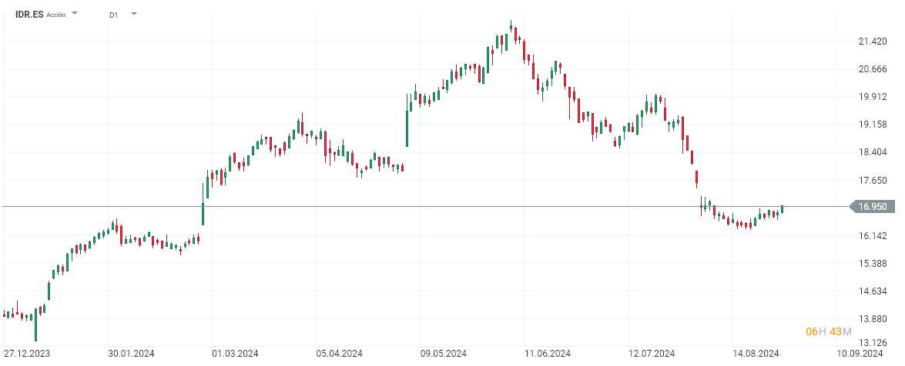
Task: Expand the D1 timeframe dropdown arrow
Action: point(133,14)
